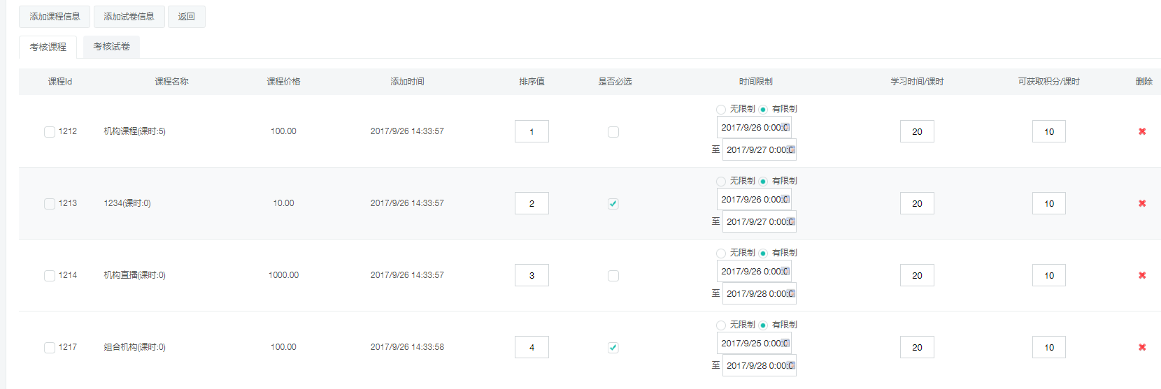The height and width of the screenshot is (389, 1161).
Task: Choose 有限制 radio in 组合机构 row
Action: (x=763, y=325)
